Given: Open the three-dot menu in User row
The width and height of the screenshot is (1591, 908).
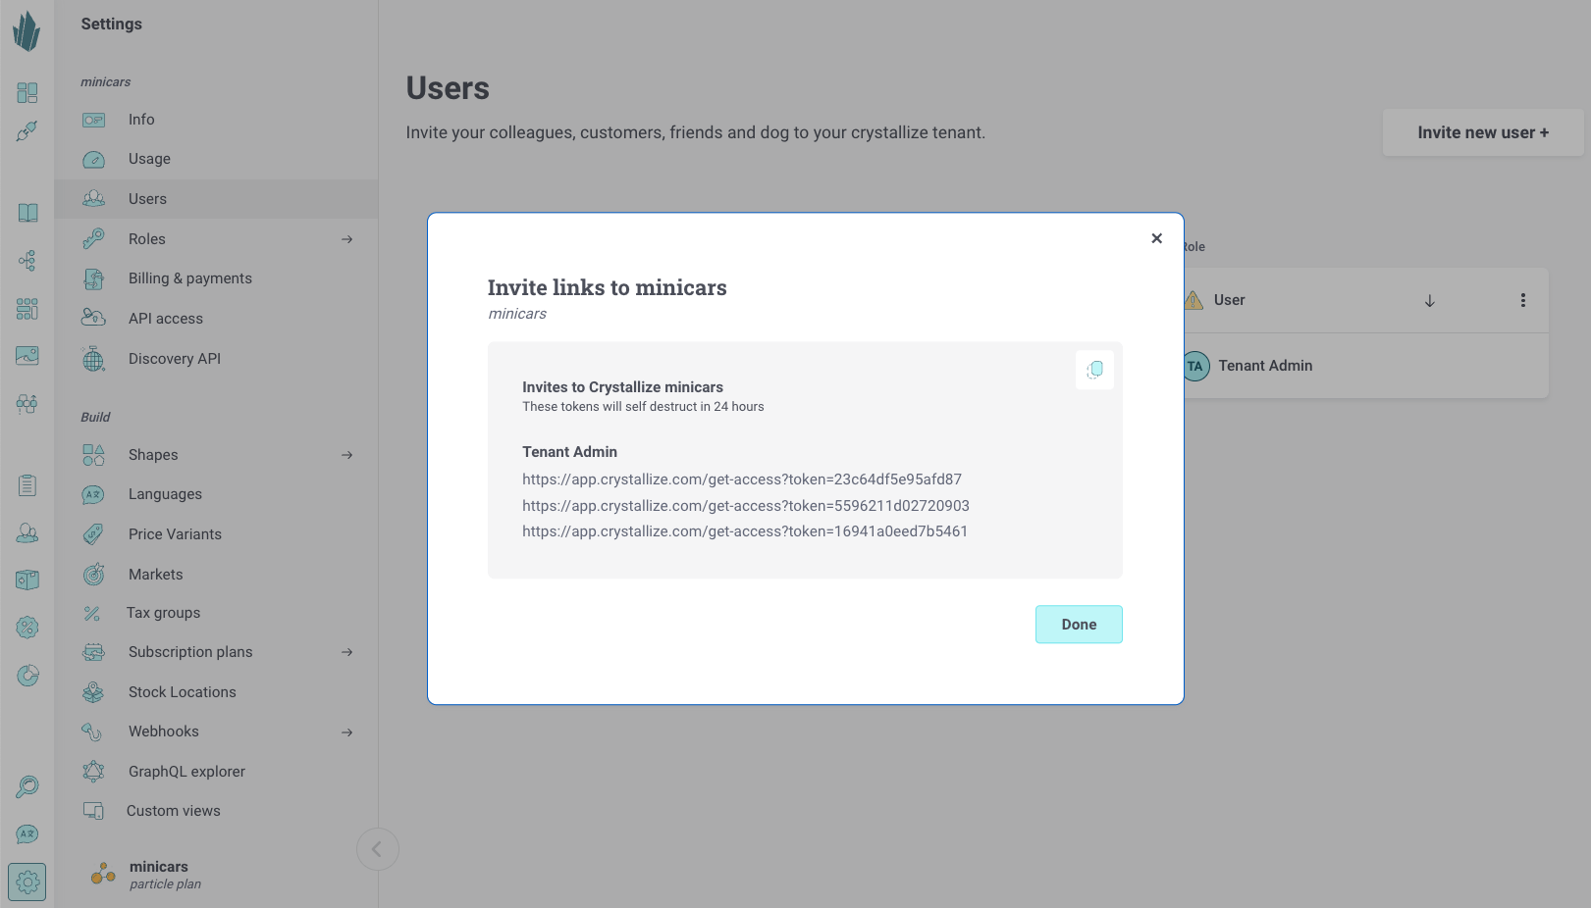Looking at the screenshot, I should 1522,300.
